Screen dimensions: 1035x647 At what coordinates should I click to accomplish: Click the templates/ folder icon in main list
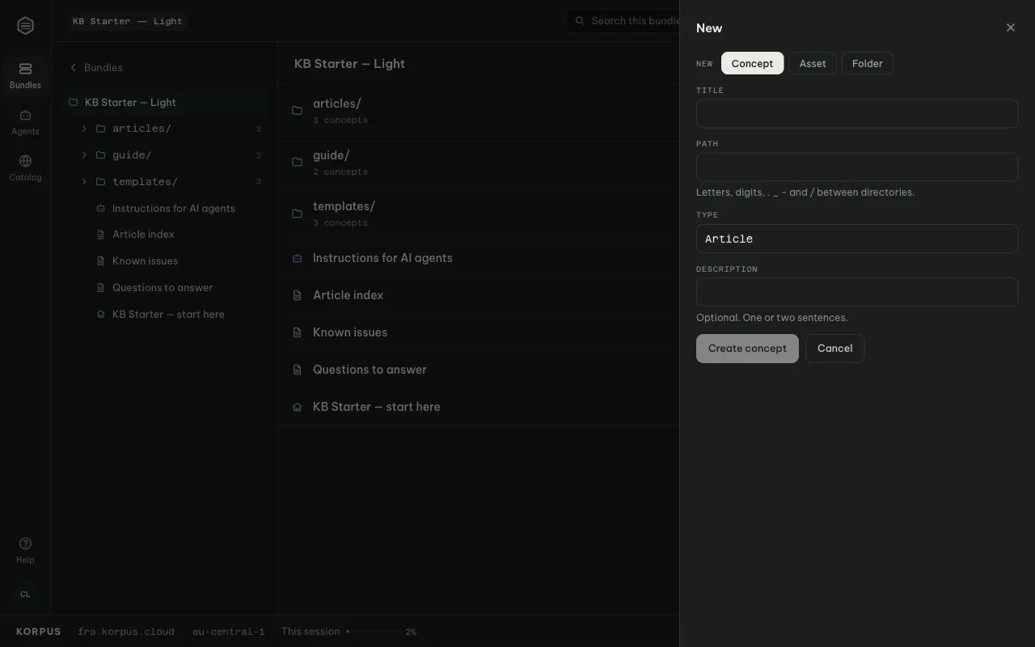(x=297, y=214)
